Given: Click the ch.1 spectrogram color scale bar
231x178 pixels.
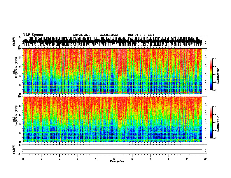Looking at the screenshot, I should pos(211,74).
